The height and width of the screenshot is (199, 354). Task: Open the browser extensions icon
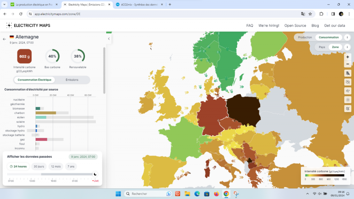click(321, 14)
